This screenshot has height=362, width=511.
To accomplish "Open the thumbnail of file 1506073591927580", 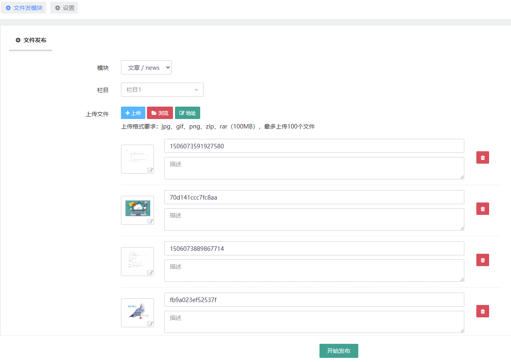I will click(137, 159).
